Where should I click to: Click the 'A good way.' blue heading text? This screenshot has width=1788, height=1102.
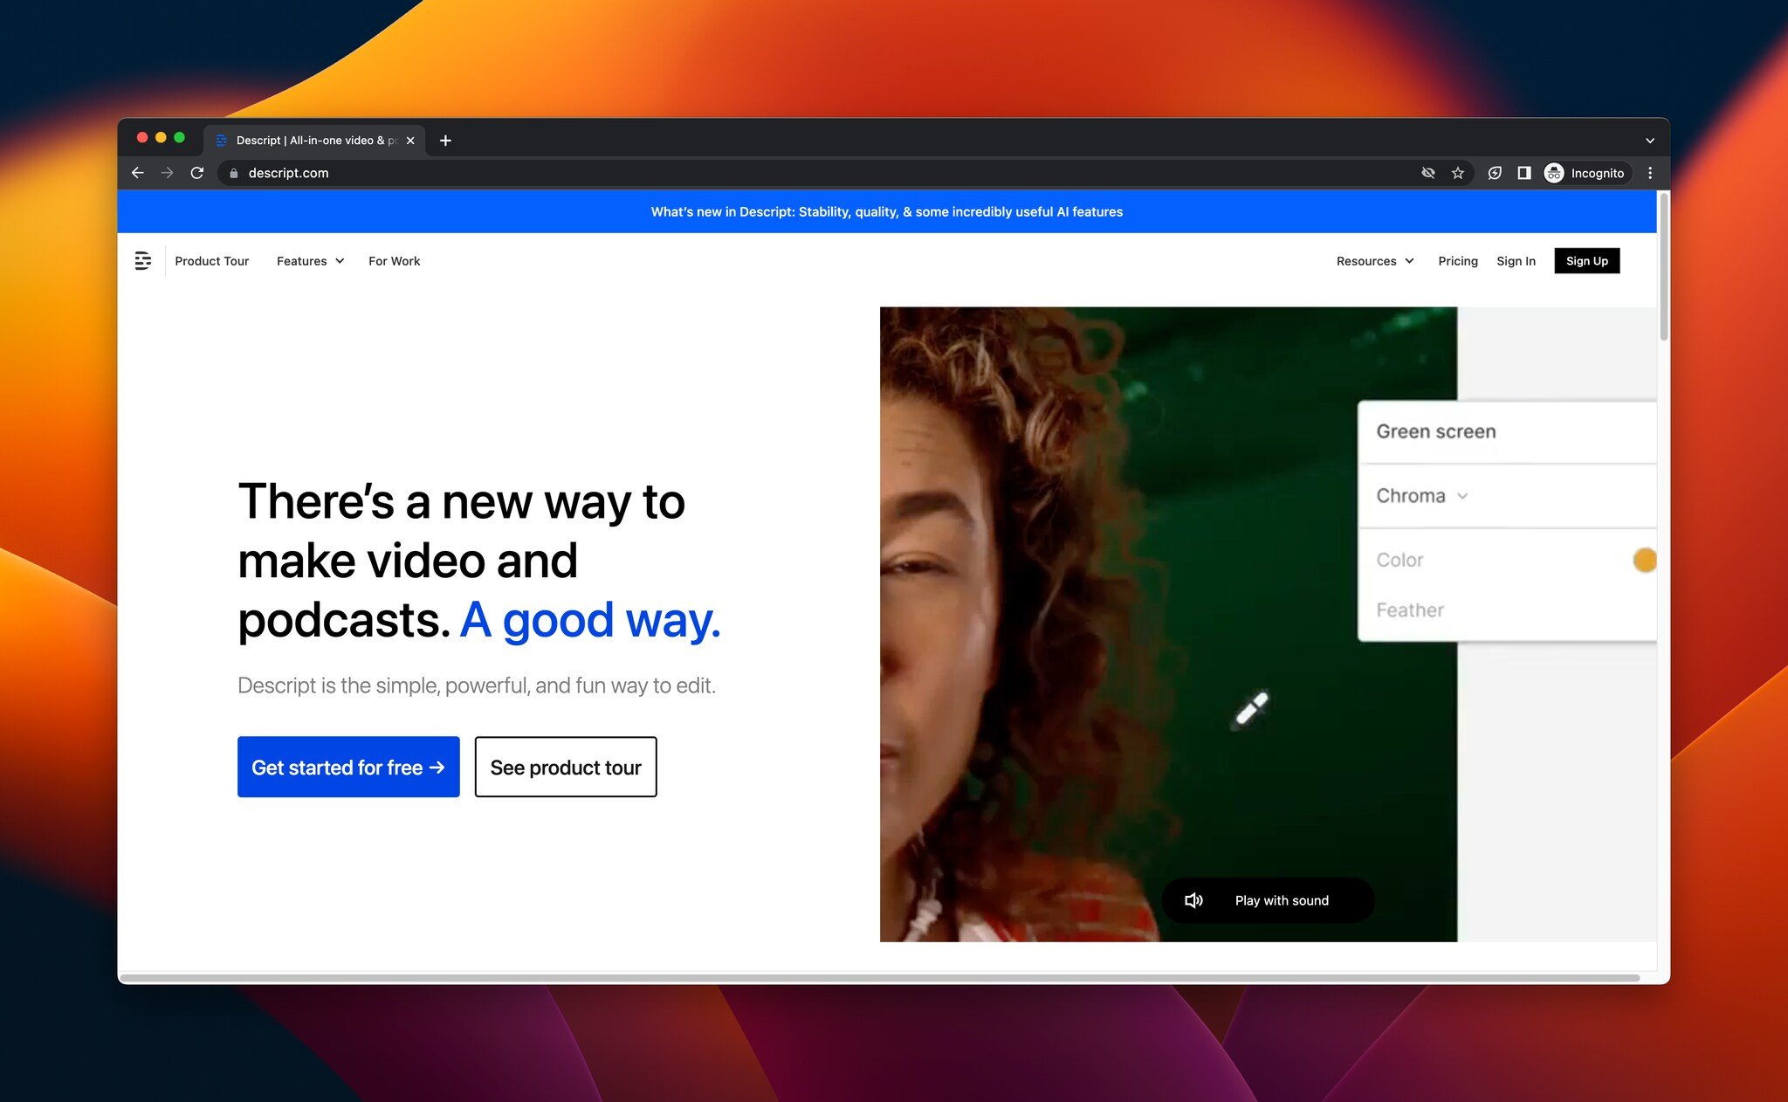[590, 620]
